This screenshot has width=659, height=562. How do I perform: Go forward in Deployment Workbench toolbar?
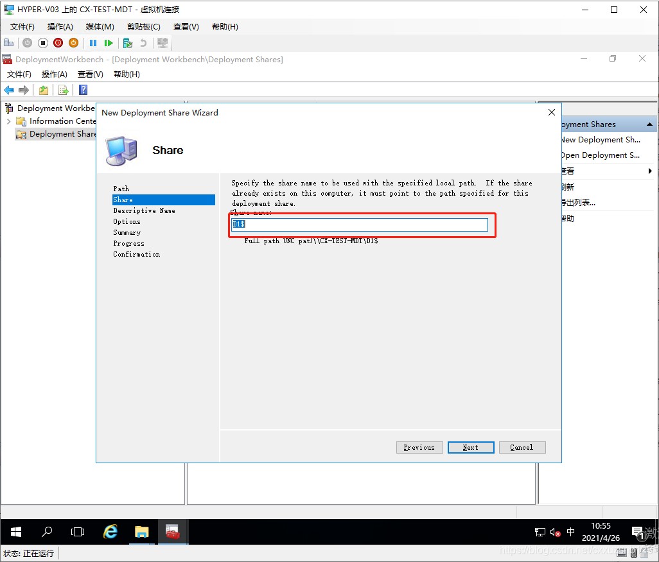(24, 90)
